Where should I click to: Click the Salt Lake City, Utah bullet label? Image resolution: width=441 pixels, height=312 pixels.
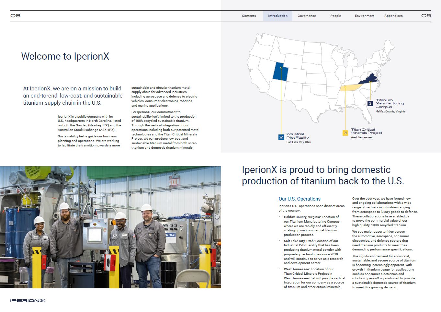[x=299, y=241]
